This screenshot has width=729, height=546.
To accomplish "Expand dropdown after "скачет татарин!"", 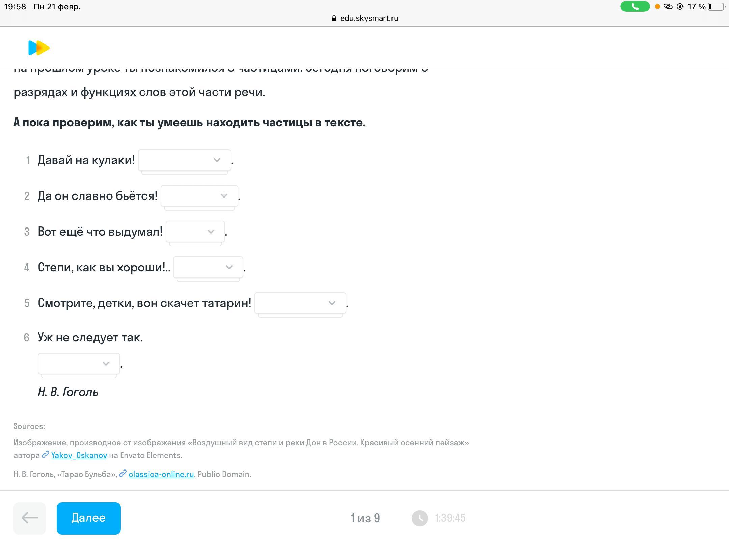I will tap(300, 303).
